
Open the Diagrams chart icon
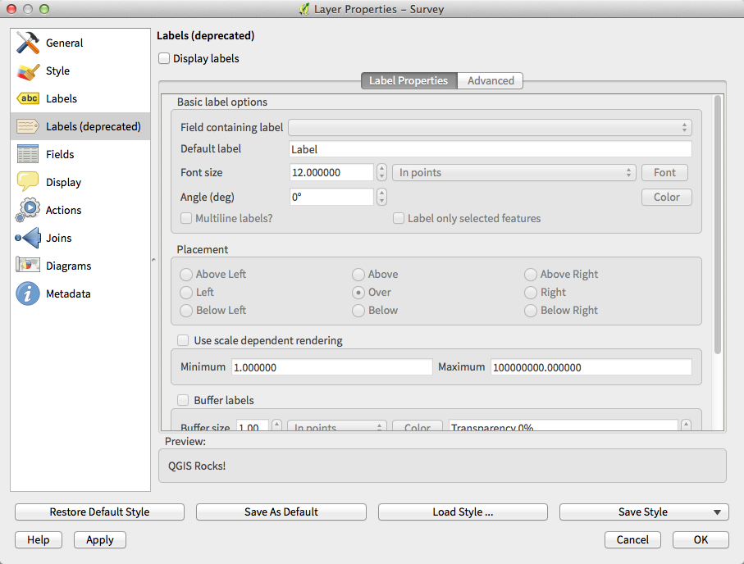(28, 266)
